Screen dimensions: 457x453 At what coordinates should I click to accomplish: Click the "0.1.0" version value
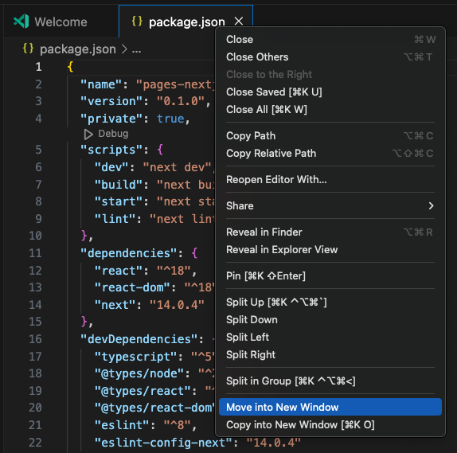pyautogui.click(x=181, y=101)
